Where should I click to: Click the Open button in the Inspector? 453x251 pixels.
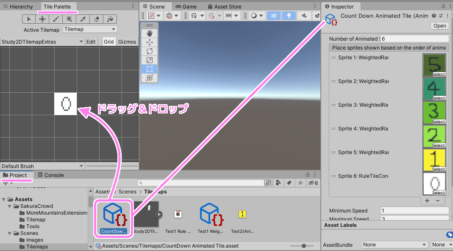click(x=439, y=26)
